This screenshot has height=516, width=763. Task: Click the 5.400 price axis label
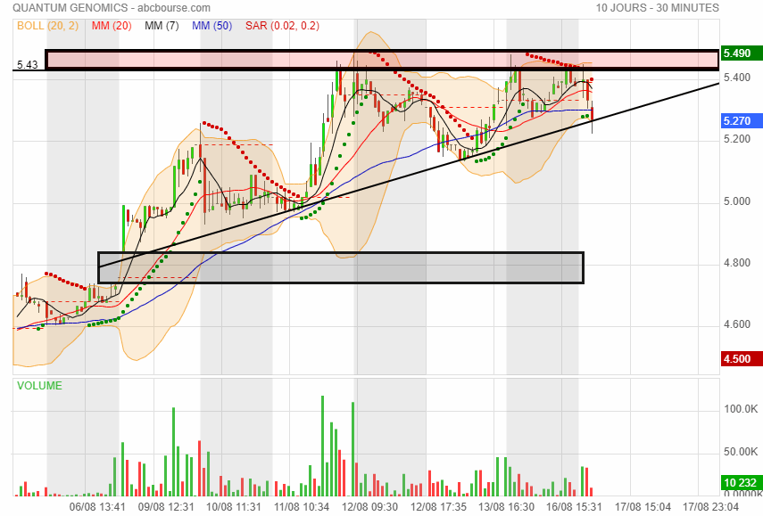pyautogui.click(x=737, y=78)
